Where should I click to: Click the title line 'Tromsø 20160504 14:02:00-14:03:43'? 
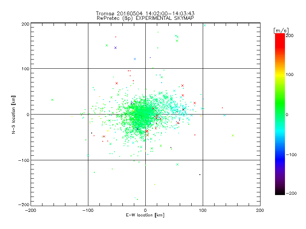pos(145,13)
